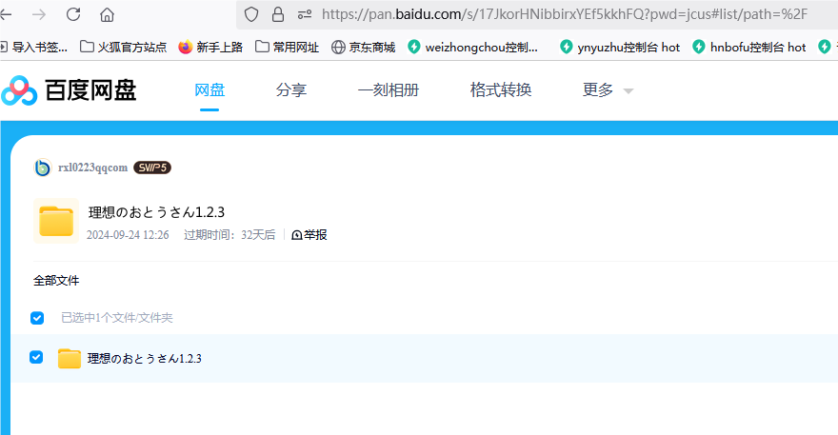The height and width of the screenshot is (435, 838).
Task: Open the 火狐官方站点 bookmark folder
Action: (x=123, y=47)
